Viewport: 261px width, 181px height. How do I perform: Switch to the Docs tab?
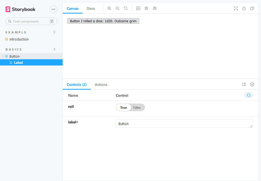coord(91,8)
